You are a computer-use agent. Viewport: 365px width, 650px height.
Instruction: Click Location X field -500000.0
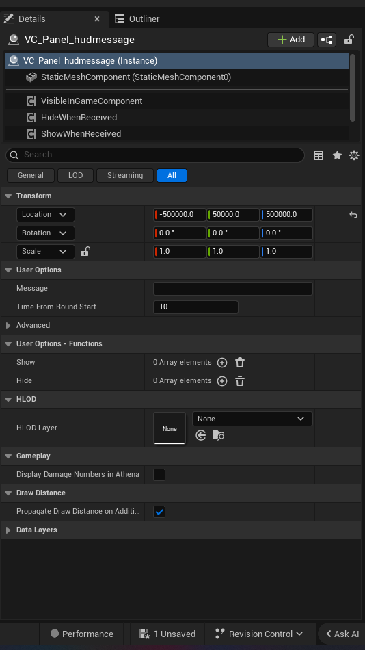coord(180,215)
